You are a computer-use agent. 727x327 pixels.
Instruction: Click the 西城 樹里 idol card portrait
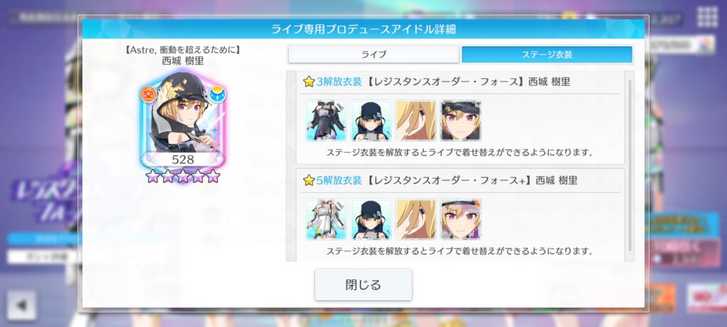(182, 118)
